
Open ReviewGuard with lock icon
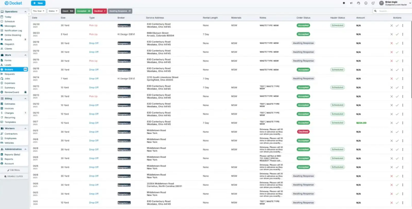click(14, 92)
